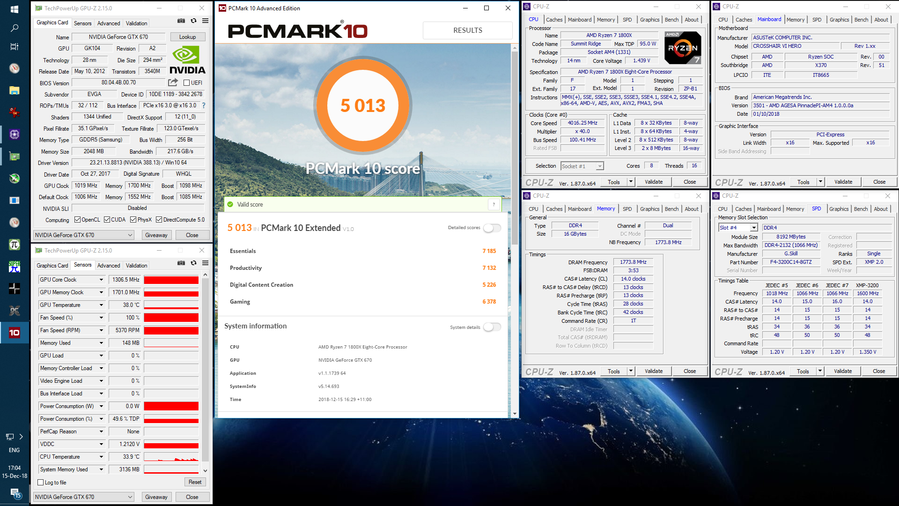The image size is (899, 506).
Task: Click the GPU Temperature red graph bar
Action: coord(171,305)
